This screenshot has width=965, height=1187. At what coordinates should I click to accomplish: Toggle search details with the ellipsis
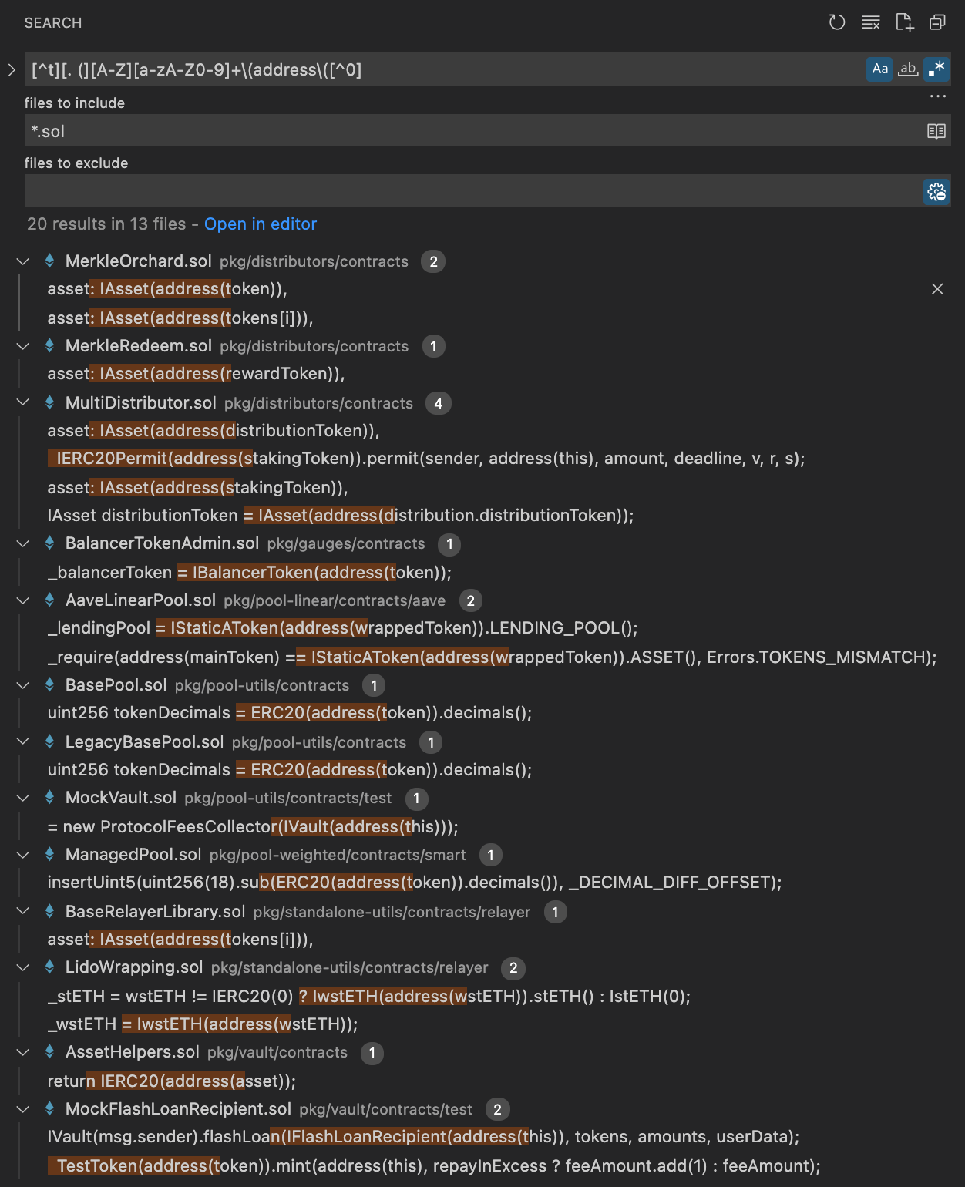[x=937, y=96]
